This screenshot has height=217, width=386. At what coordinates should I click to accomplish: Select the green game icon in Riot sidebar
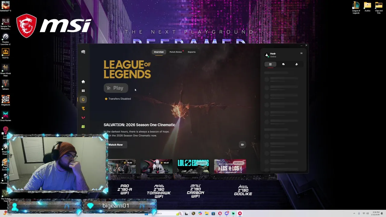[x=83, y=127]
